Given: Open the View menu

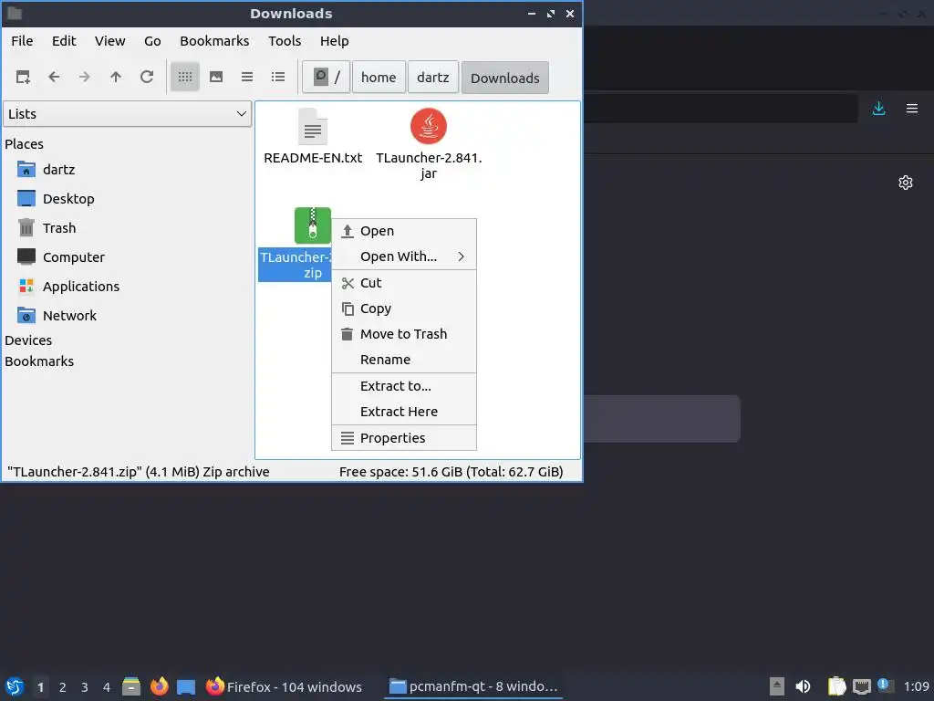Looking at the screenshot, I should coord(110,41).
